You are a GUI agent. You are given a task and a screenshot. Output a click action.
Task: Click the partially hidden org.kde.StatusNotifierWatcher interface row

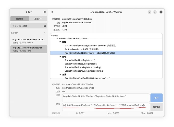point(106,39)
